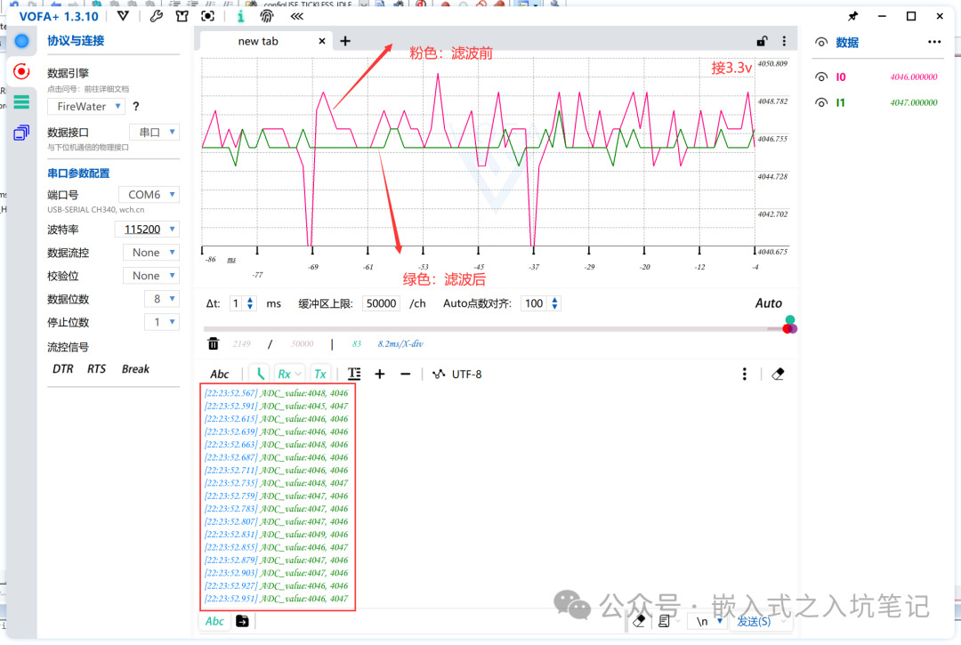The height and width of the screenshot is (645, 961).
Task: Click the red record circle sidebar icon
Action: 21,72
